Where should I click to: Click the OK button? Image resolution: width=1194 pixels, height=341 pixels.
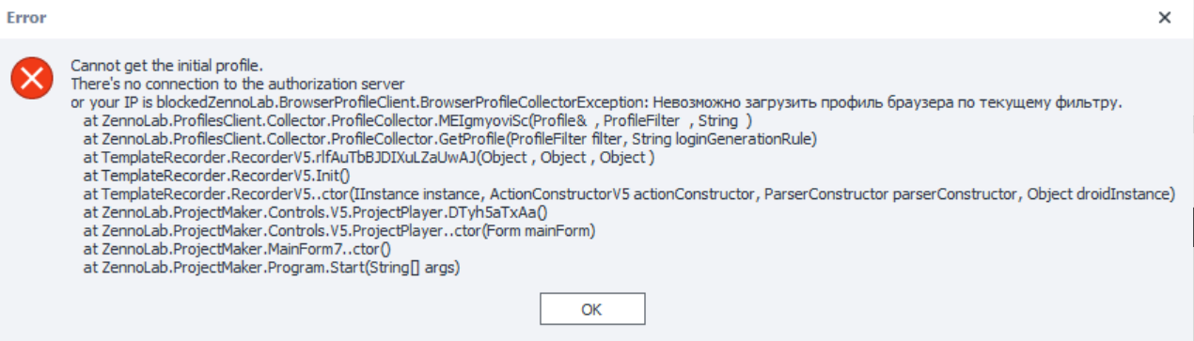coord(592,308)
